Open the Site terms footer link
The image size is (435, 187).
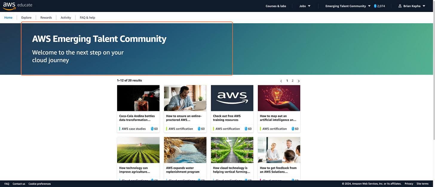point(423,184)
